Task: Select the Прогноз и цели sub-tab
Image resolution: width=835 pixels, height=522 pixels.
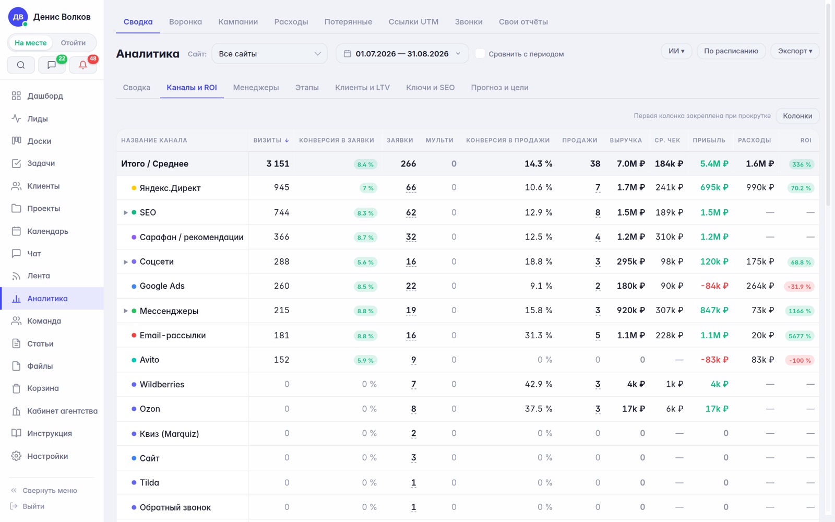Action: 499,88
